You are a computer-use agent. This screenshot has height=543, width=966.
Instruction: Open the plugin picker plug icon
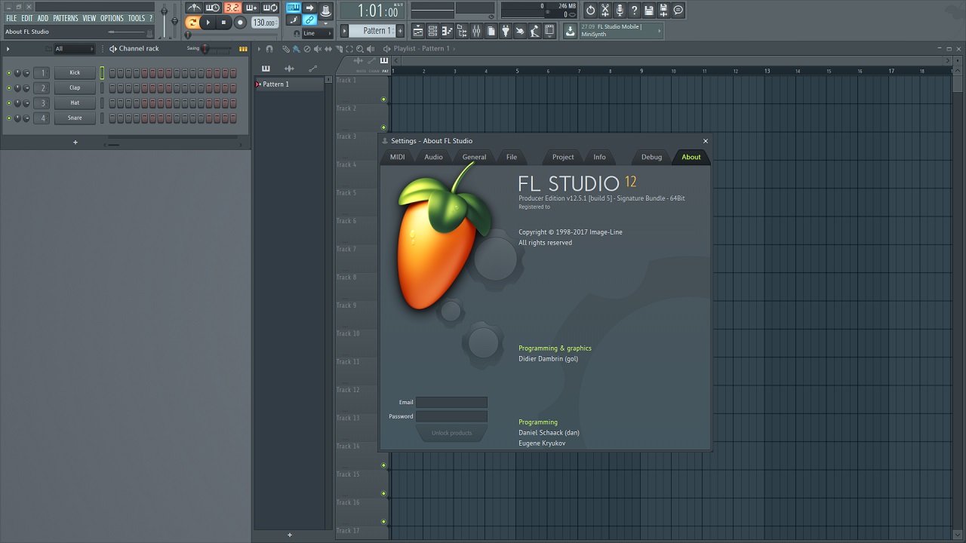coord(506,31)
